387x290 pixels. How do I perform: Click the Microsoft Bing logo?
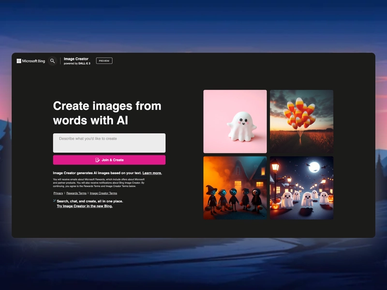[31, 61]
